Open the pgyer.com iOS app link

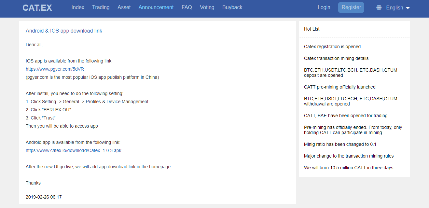pyautogui.click(x=55, y=69)
